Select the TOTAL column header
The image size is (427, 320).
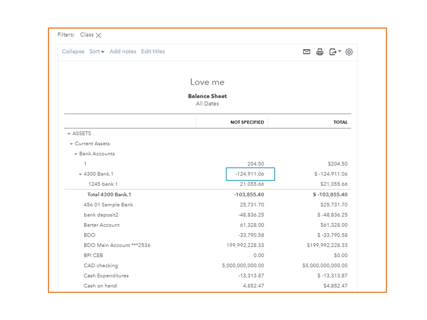[x=340, y=122]
